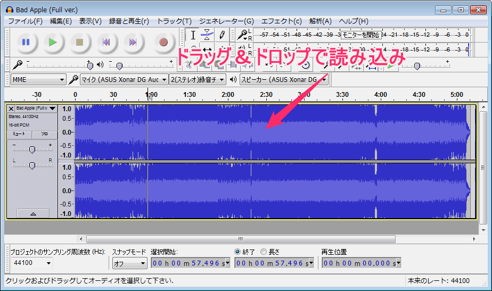The width and height of the screenshot is (492, 291).
Task: Click the Cut scissors icon
Action: tap(188, 65)
